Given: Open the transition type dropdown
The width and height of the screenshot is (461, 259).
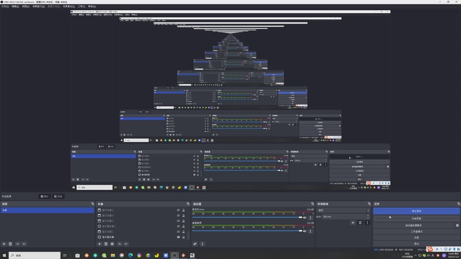Looking at the screenshot, I should pyautogui.click(x=343, y=210).
